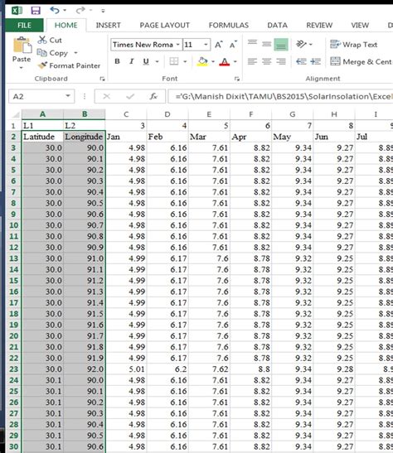Select the Longitude cell B2

pyautogui.click(x=84, y=137)
